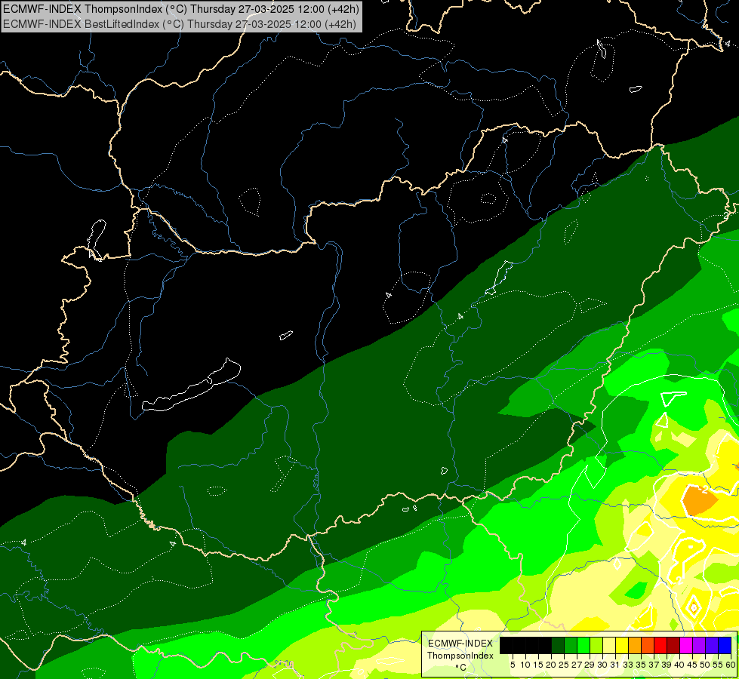Choose the red 37–39 legend swatch
Screen dimensions: 739x679
660,645
